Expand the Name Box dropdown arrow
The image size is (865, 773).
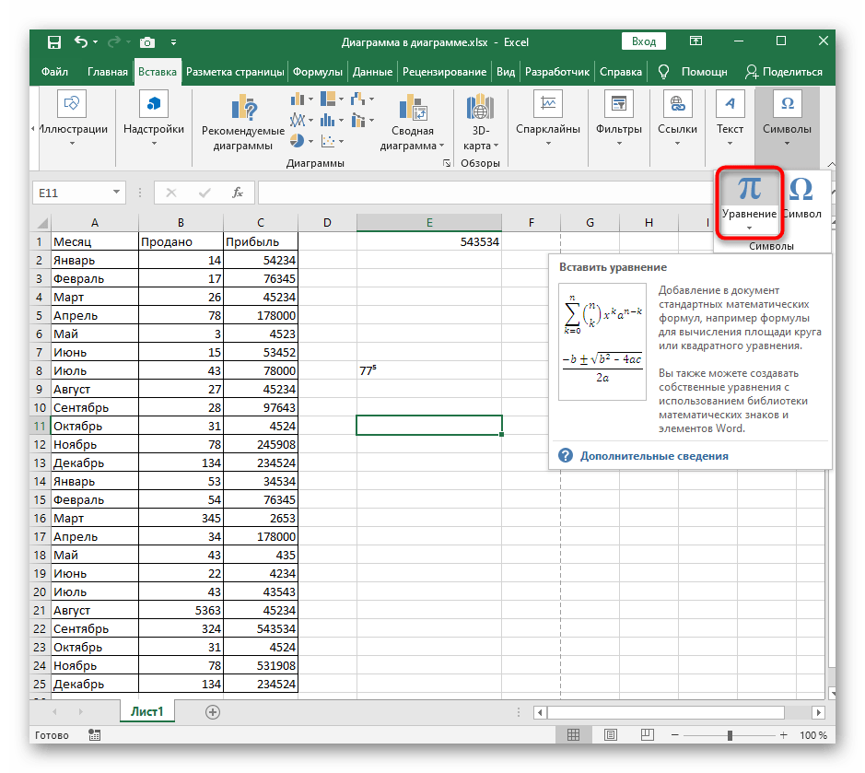pyautogui.click(x=117, y=193)
